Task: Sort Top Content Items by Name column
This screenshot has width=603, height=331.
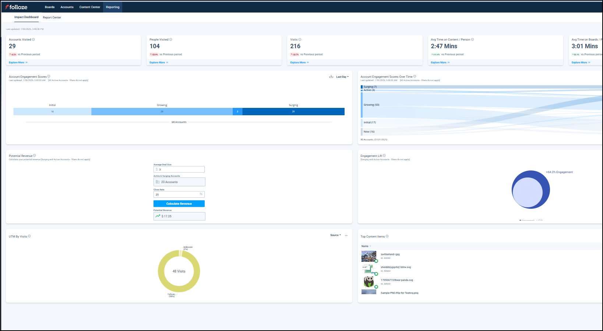Action: [x=365, y=246]
